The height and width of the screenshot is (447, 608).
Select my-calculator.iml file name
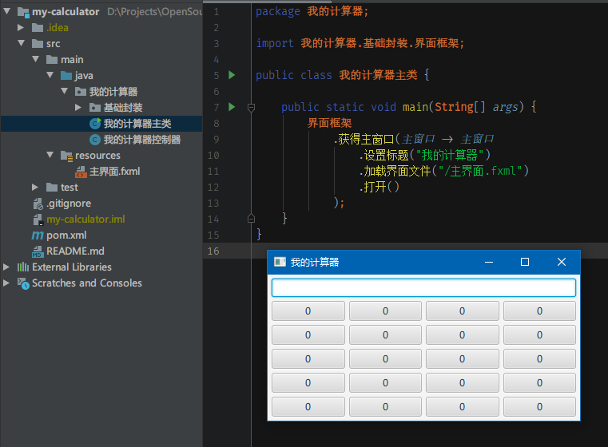[85, 220]
